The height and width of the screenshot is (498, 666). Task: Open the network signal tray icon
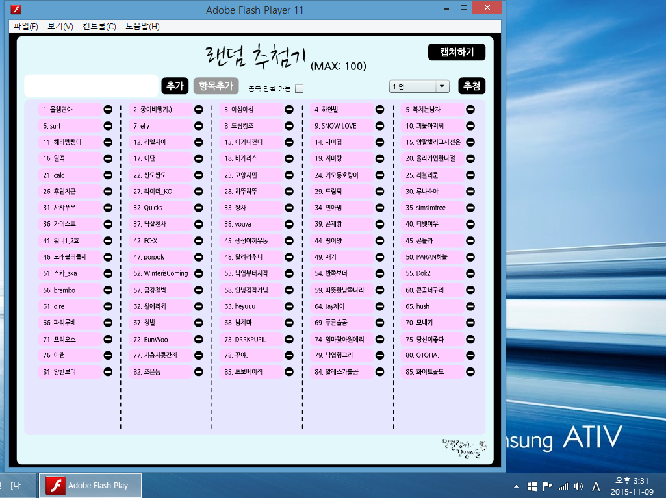[563, 486]
